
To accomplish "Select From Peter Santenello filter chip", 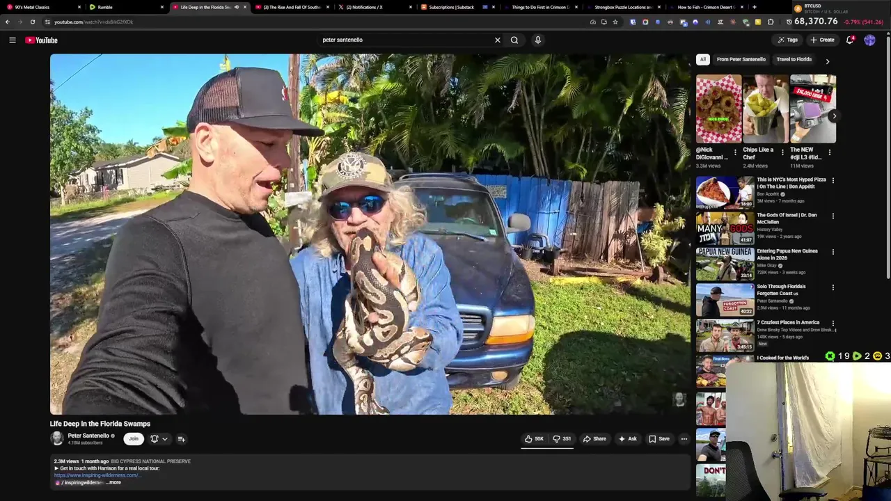I will pyautogui.click(x=741, y=59).
